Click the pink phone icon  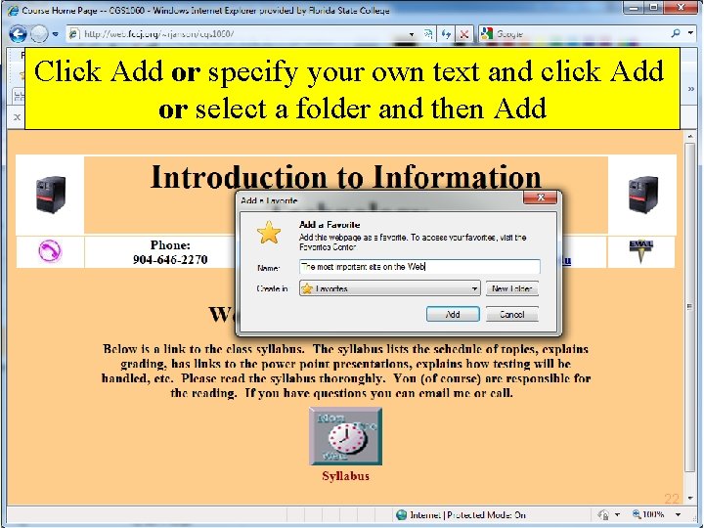(x=50, y=251)
